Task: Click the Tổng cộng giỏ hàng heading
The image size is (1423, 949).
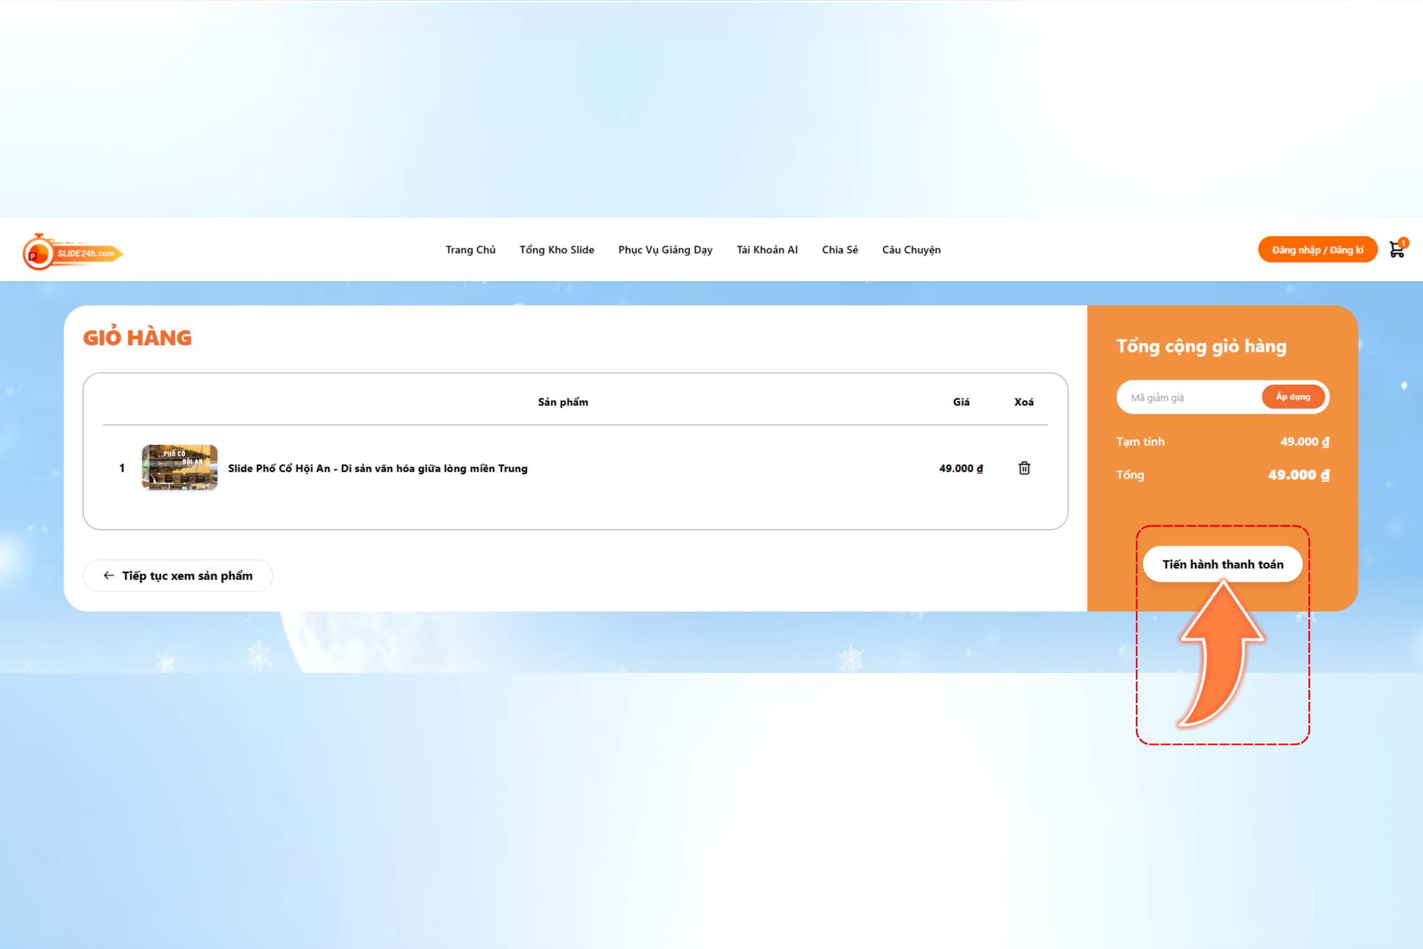Action: [1202, 346]
